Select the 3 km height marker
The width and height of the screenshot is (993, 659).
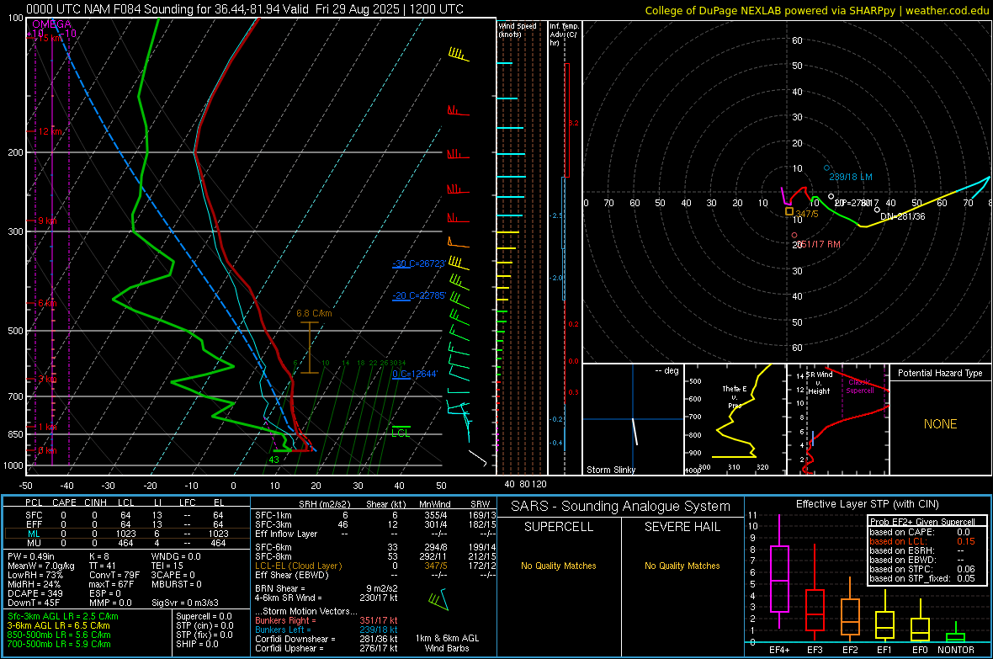pyautogui.click(x=48, y=379)
